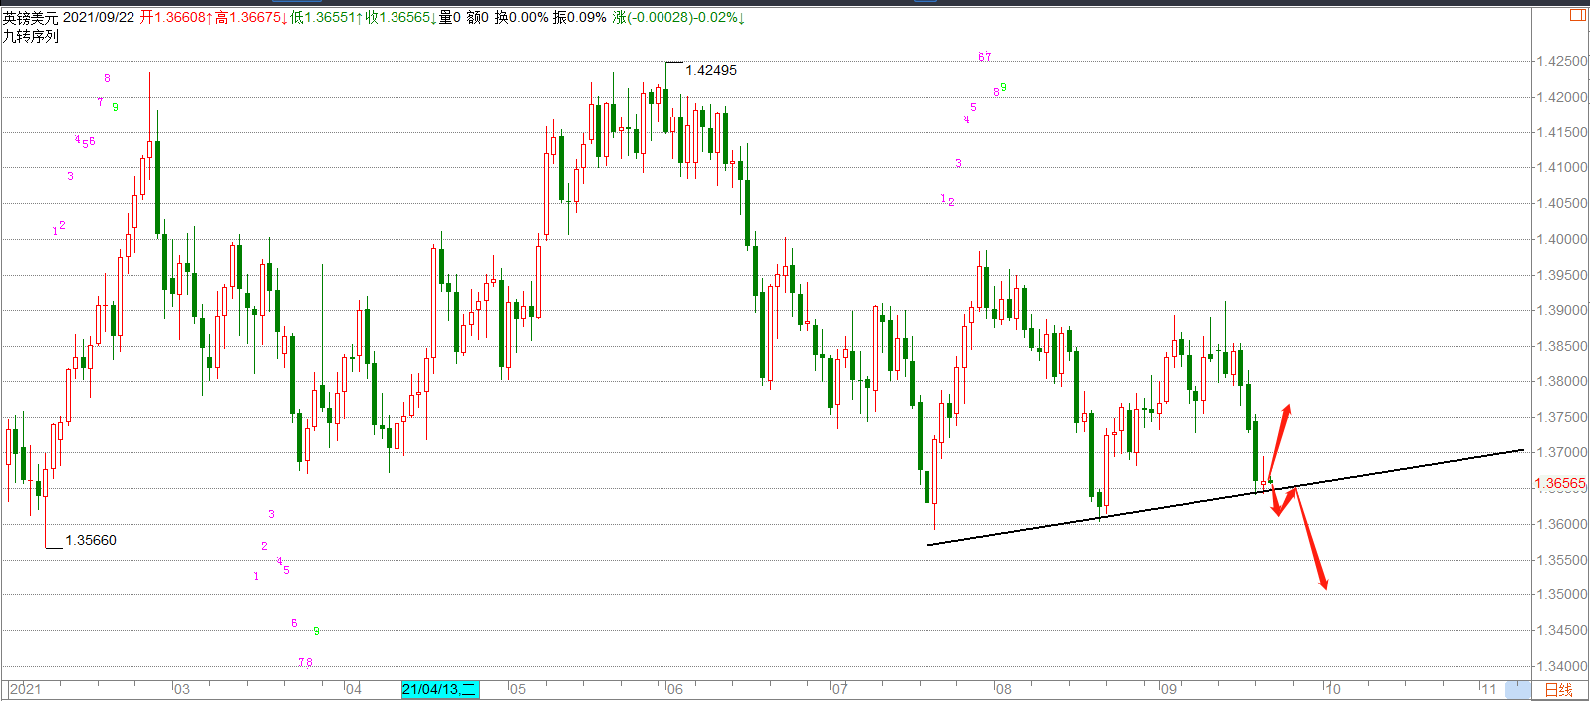Click the 06 month label on time axis
Viewport: 1590px width, 701px height.
coord(674,689)
